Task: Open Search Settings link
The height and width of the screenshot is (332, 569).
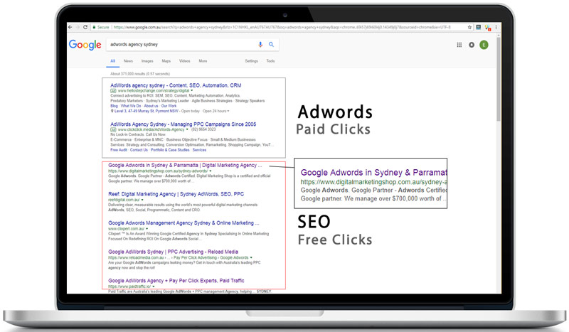Action: tap(251, 61)
